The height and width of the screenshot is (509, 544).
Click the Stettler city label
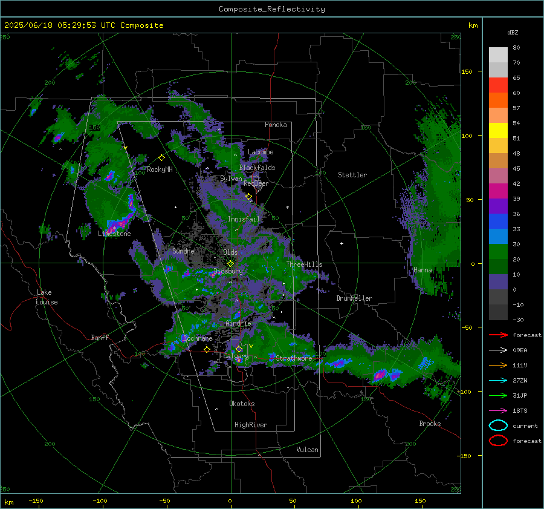352,175
